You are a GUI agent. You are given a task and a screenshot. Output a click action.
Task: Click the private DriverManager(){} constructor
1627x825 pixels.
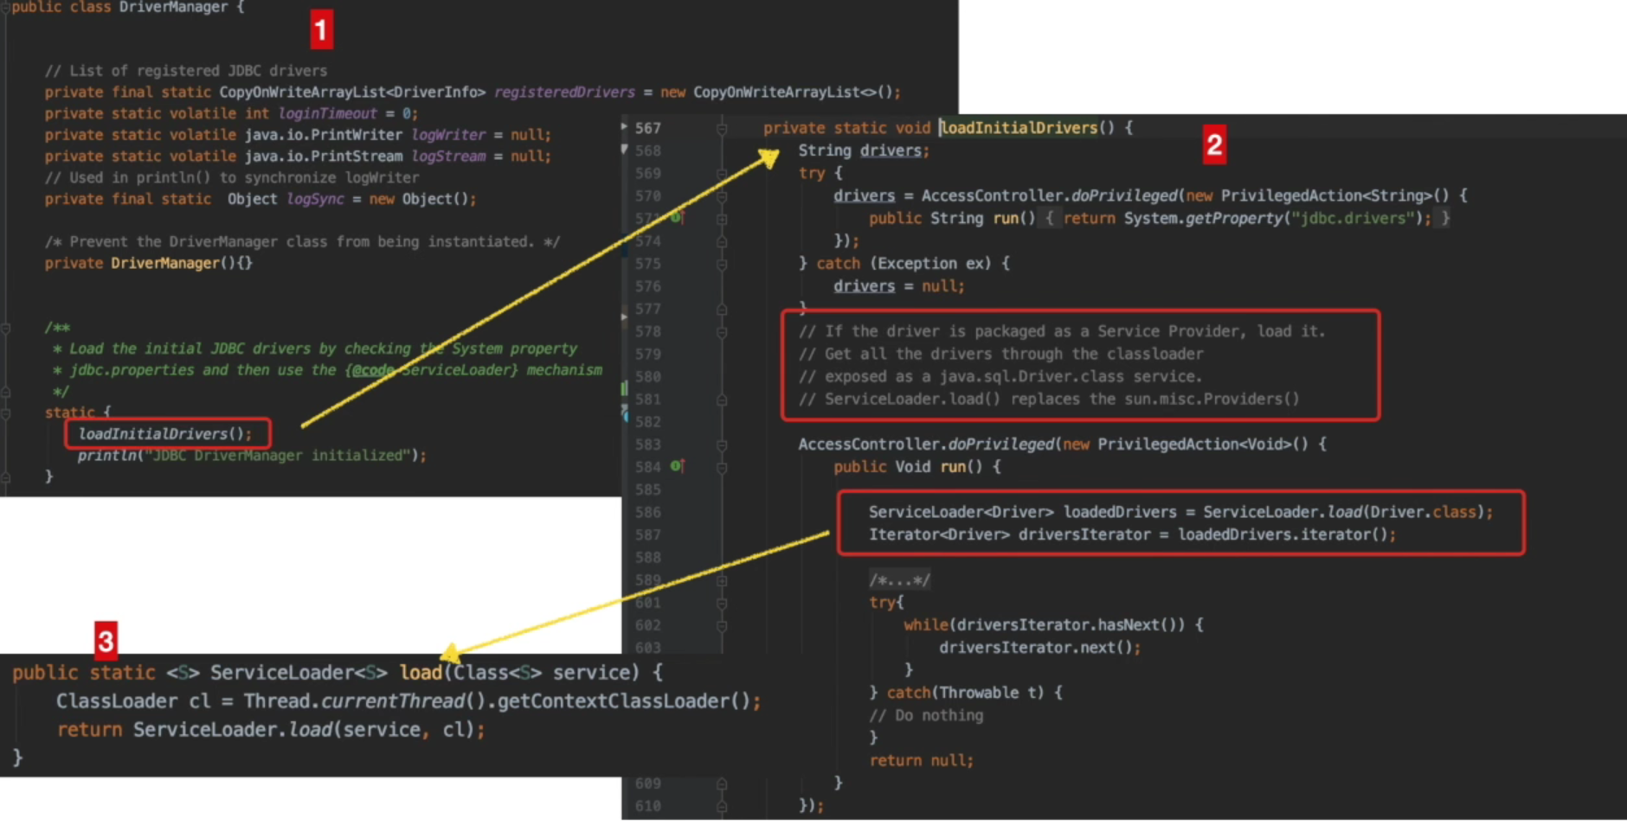pyautogui.click(x=149, y=263)
